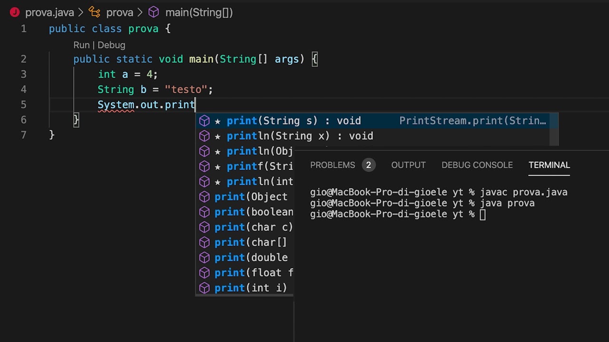Click star icon next to print(String s)

(217, 121)
